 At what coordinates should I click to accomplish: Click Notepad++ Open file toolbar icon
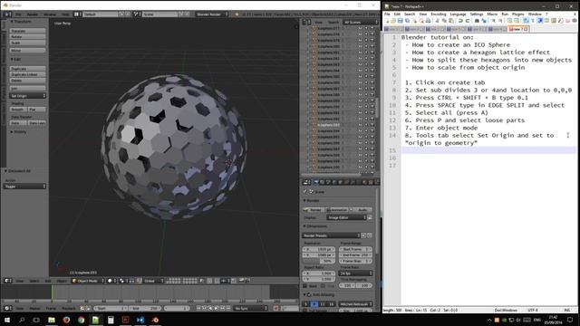(393, 21)
